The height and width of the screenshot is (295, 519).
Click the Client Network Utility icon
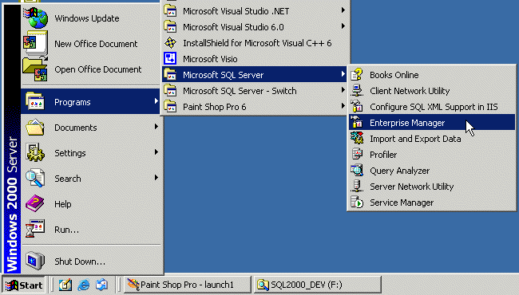point(357,91)
